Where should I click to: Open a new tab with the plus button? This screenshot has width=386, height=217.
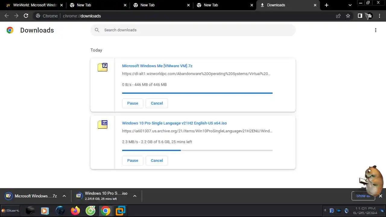coord(326,5)
